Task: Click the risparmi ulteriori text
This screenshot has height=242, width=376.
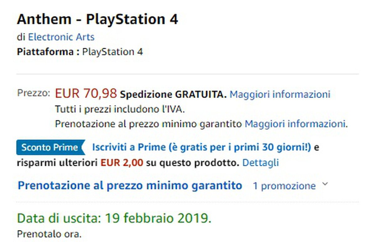Action: pyautogui.click(x=57, y=163)
